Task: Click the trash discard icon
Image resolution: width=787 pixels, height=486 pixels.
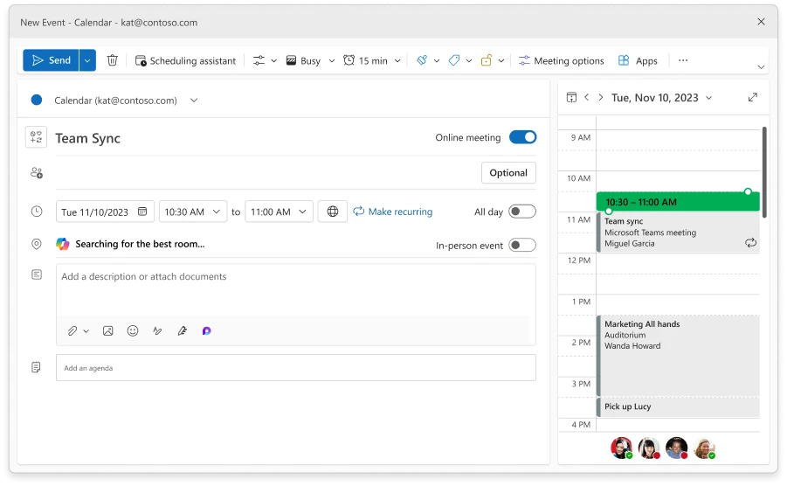Action: [x=112, y=60]
